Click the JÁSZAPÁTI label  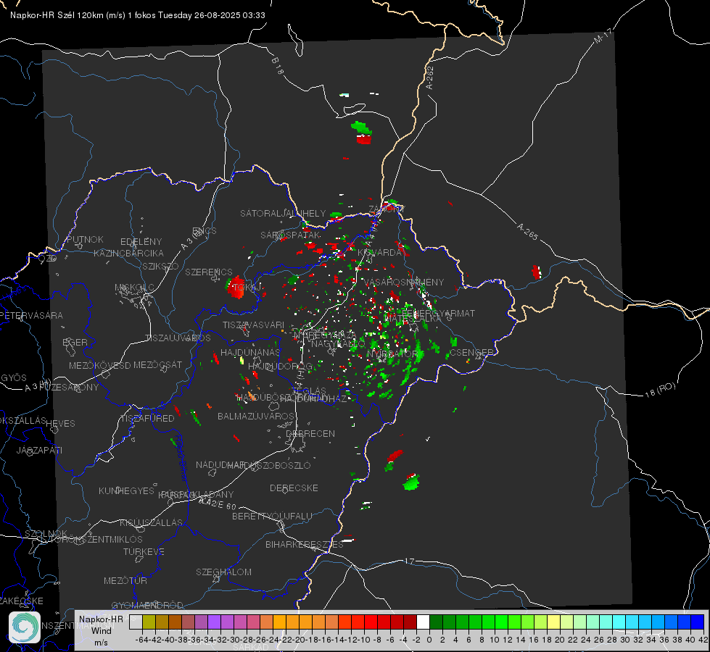tap(39, 450)
